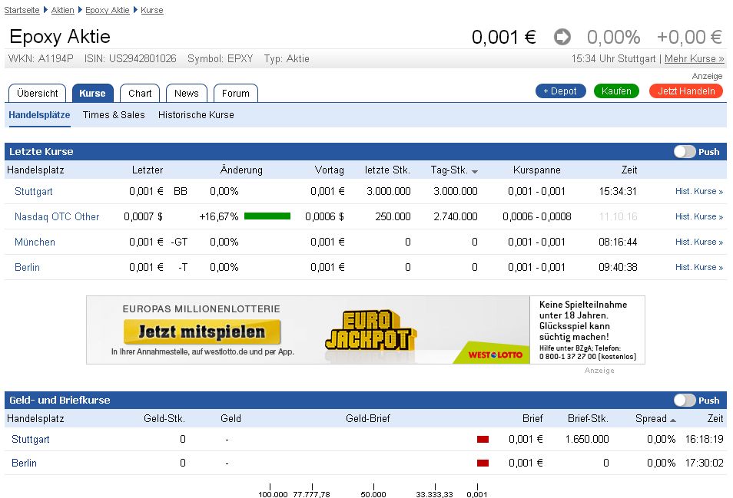
Task: Open Hist. Kurse for Nasdaq OTC row
Action: click(699, 216)
